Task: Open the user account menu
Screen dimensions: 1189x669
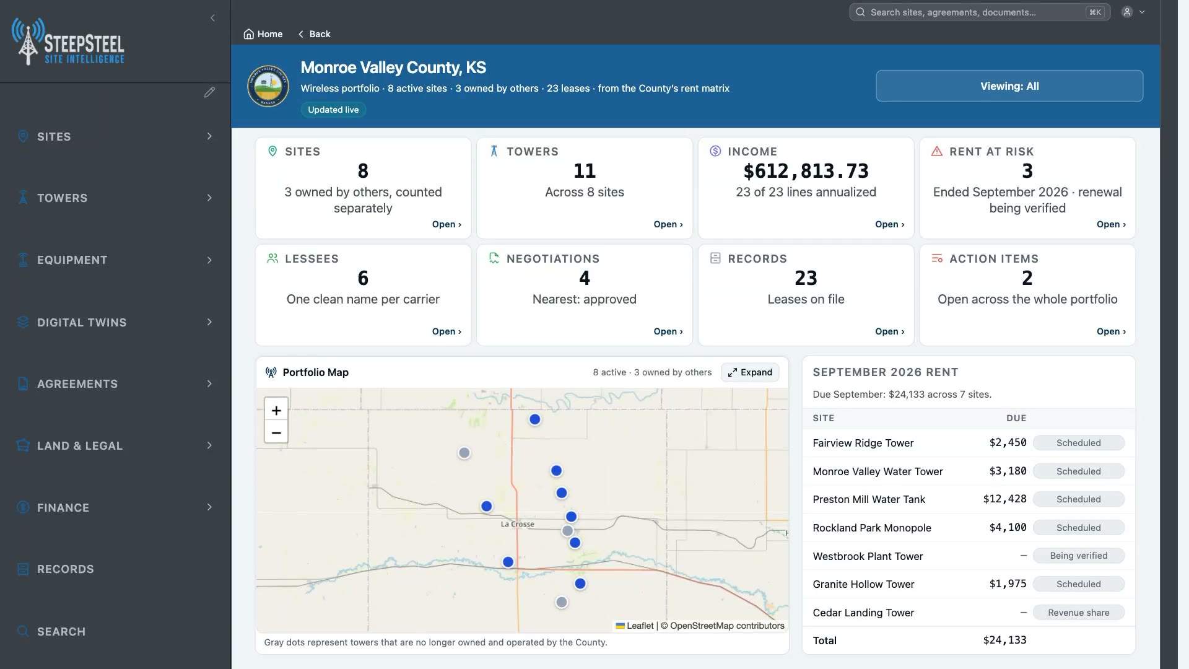Action: tap(1133, 12)
